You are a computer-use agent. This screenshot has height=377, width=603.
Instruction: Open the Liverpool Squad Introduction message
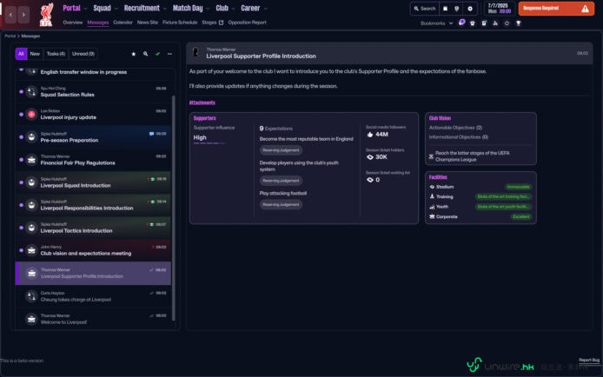[x=93, y=182]
